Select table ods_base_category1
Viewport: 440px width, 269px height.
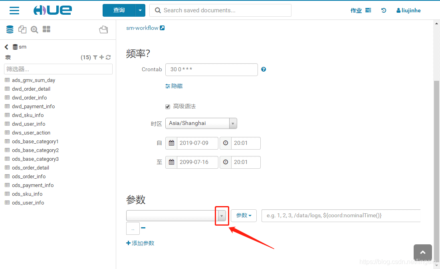[x=35, y=142]
